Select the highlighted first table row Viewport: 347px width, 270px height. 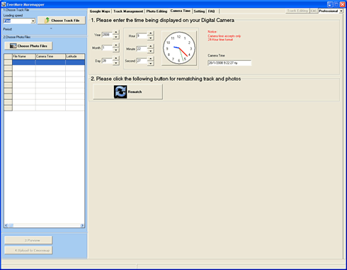[x=49, y=62]
